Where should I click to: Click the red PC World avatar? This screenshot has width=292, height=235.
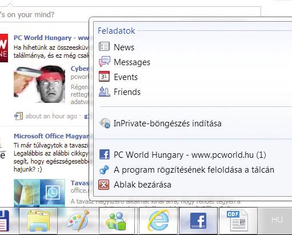click(4, 48)
